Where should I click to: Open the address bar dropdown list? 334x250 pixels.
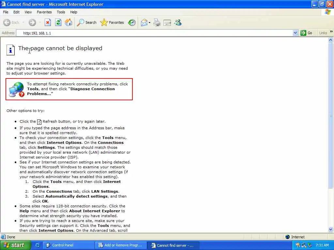point(295,33)
